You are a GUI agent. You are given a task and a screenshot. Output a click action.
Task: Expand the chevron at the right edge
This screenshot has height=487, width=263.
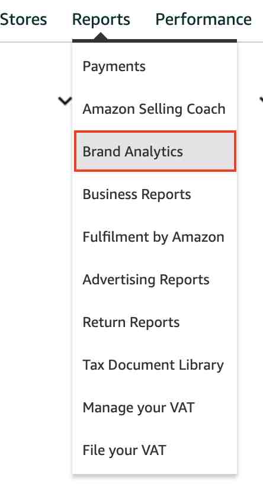tap(261, 100)
